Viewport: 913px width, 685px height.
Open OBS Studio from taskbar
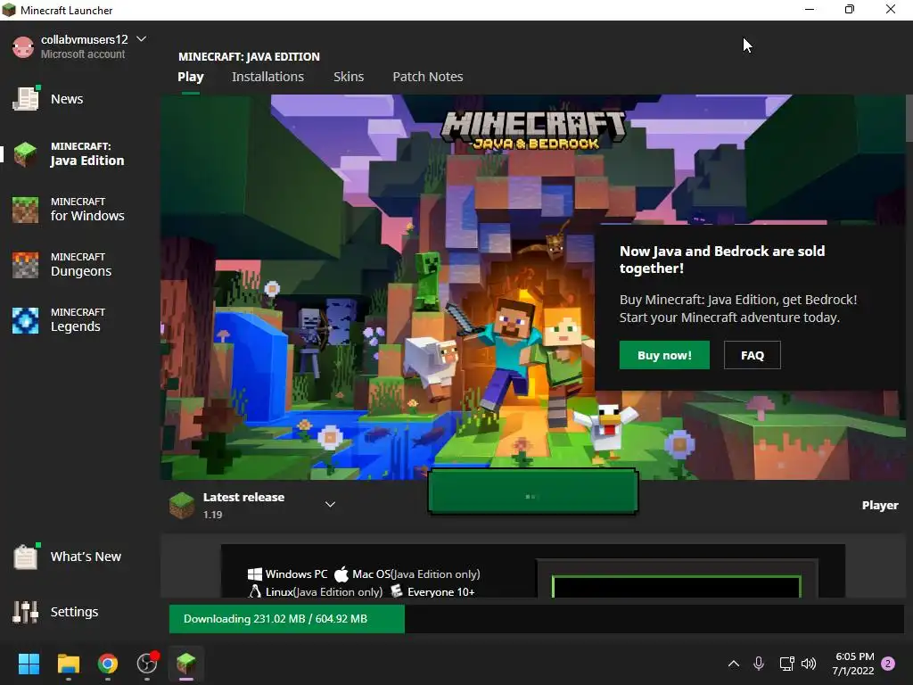pos(147,664)
